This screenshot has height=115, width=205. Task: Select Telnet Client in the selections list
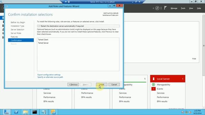coord(43,40)
